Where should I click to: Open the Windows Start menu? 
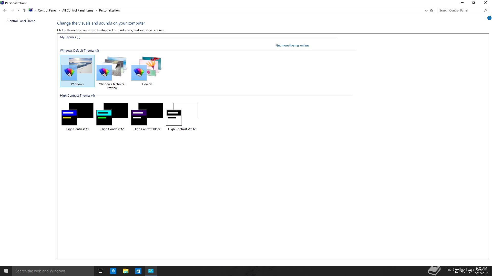[x=6, y=271]
